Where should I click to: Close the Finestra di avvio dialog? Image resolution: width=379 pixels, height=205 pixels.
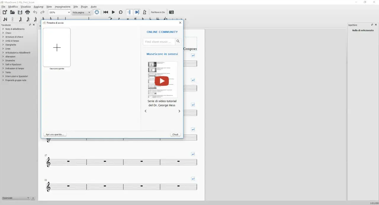click(180, 23)
